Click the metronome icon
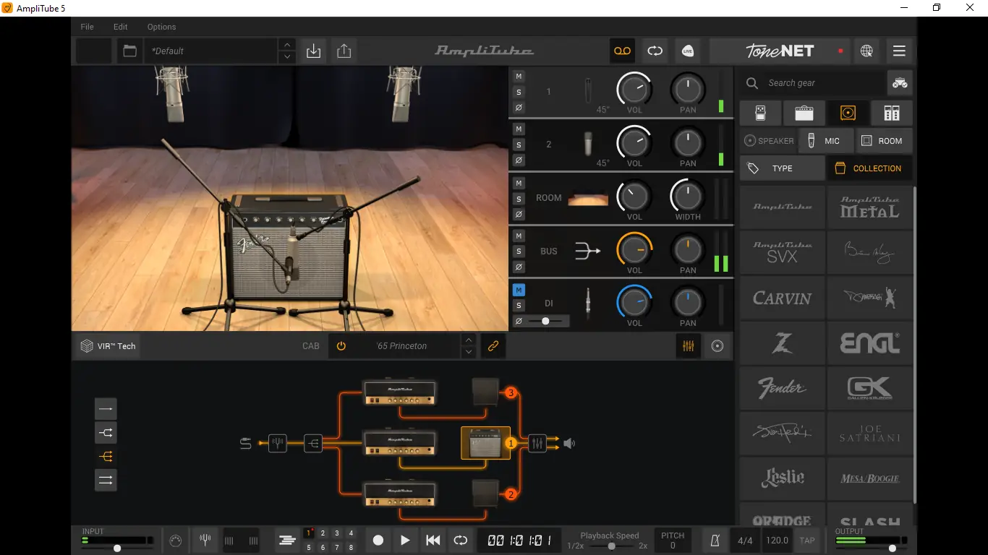Image resolution: width=988 pixels, height=555 pixels. [715, 540]
